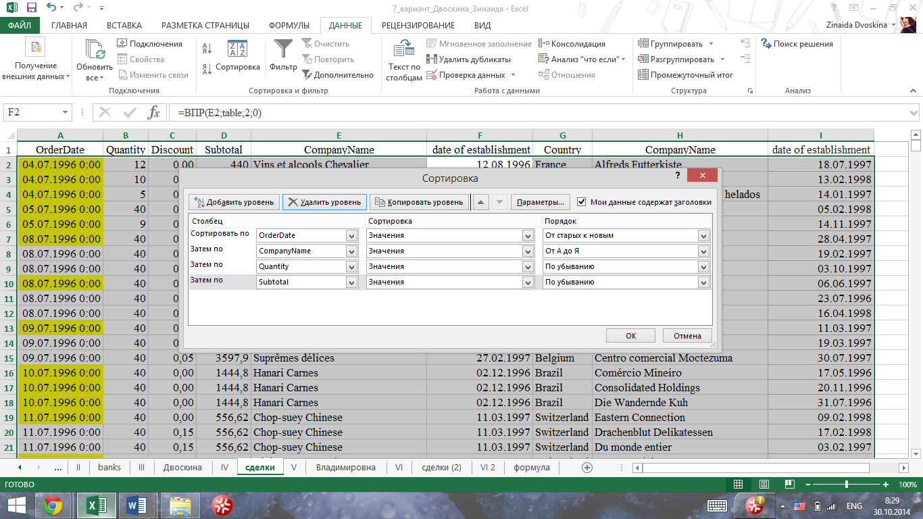
Task: Click the zoom slider handle
Action: pos(847,485)
